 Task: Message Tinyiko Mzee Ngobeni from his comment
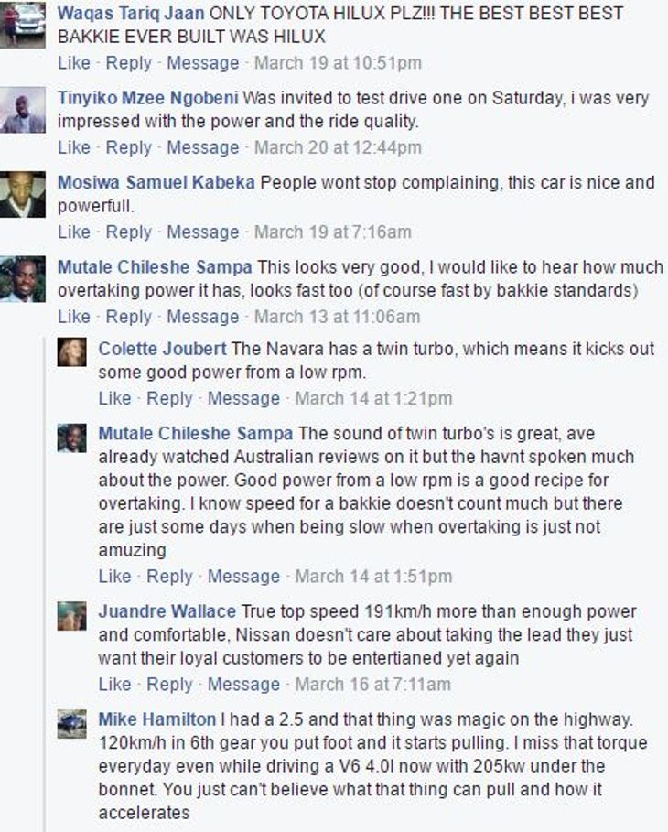pyautogui.click(x=202, y=147)
